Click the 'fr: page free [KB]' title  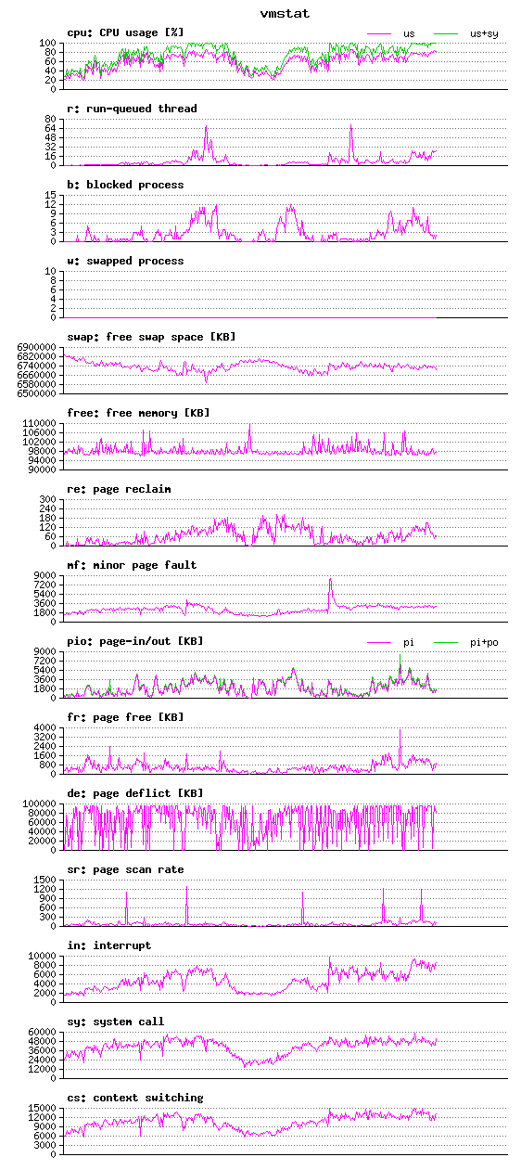[x=125, y=717]
